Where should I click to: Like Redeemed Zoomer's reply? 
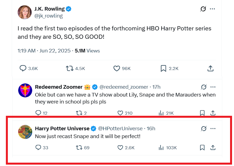pos(120,113)
